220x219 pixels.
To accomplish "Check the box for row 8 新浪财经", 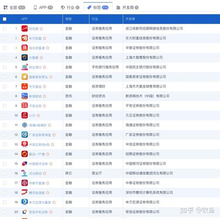I will (x=4, y=96).
